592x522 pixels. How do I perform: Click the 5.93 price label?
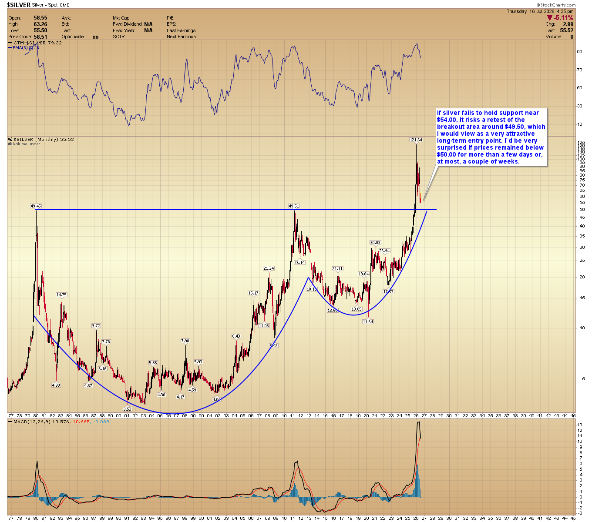point(198,362)
